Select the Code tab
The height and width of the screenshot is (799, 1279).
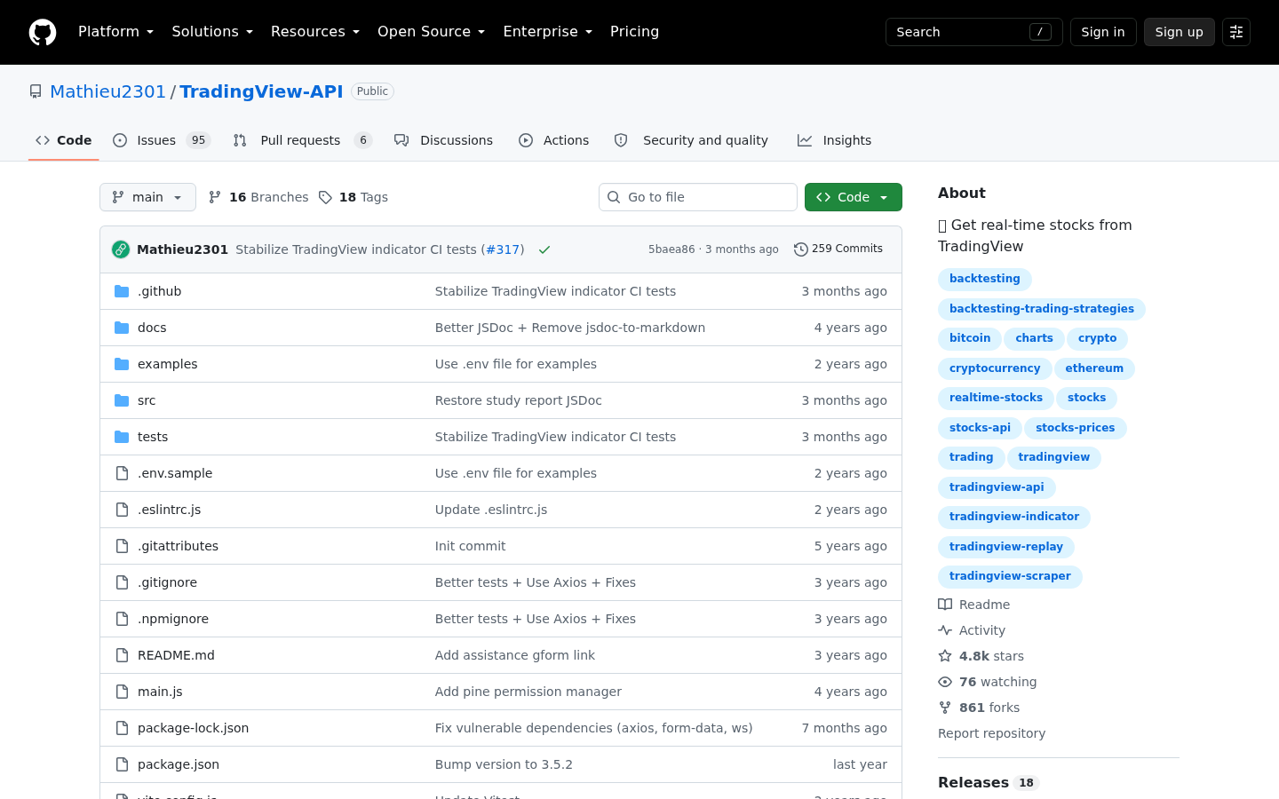click(x=63, y=140)
